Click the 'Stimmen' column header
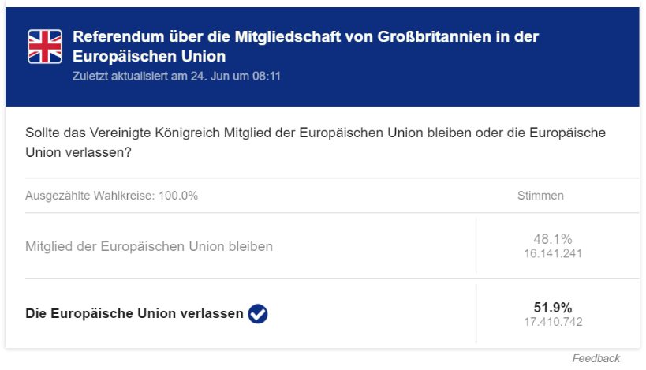646x370 pixels. (x=540, y=196)
